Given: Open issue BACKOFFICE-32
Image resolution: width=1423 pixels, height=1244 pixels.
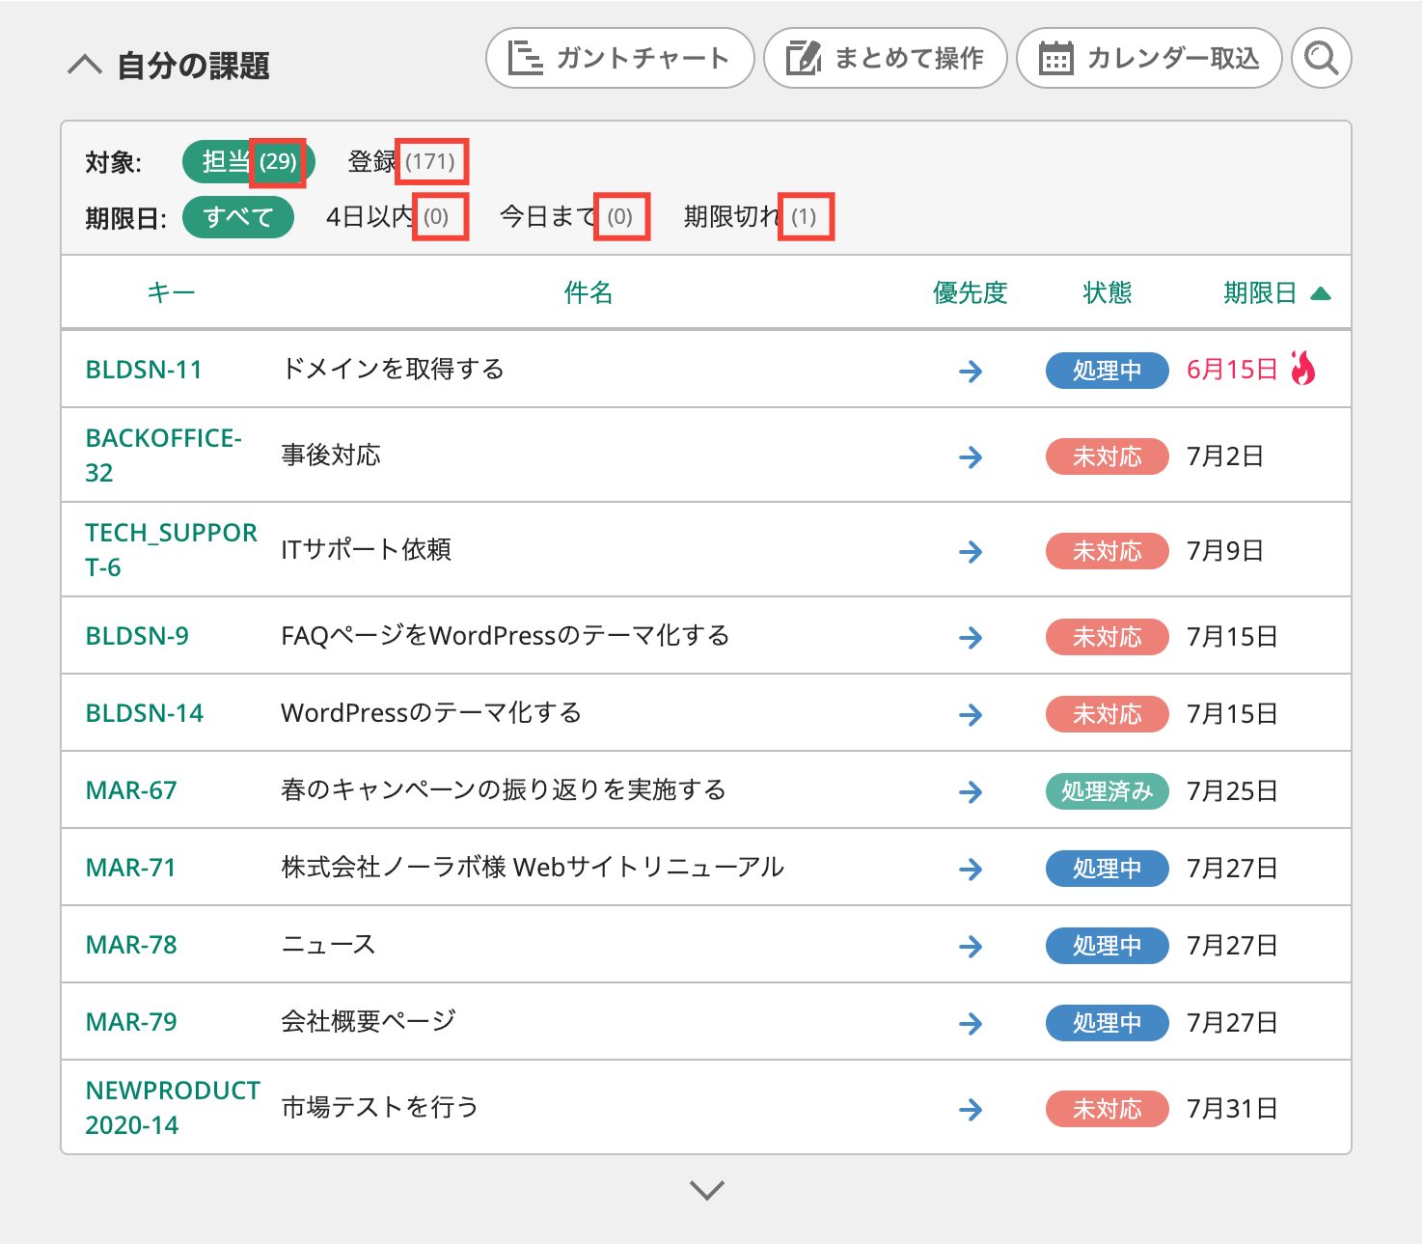Looking at the screenshot, I should [x=163, y=456].
